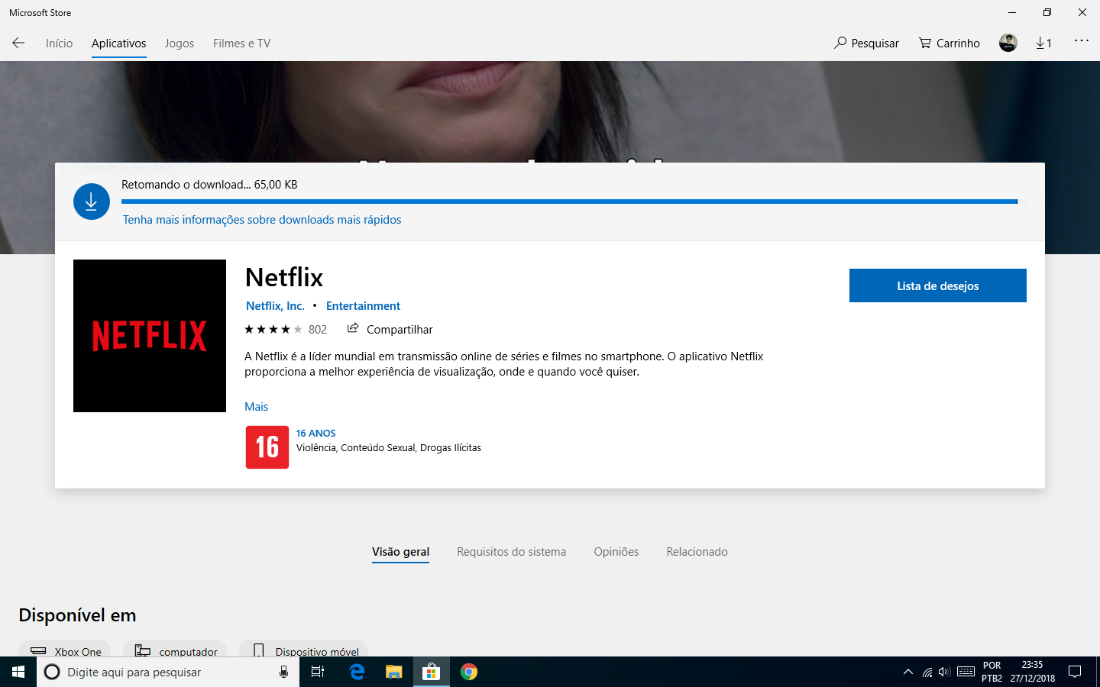Click the 'Retomando o download... 65,00 KB' status text
The image size is (1100, 687).
[x=209, y=185]
